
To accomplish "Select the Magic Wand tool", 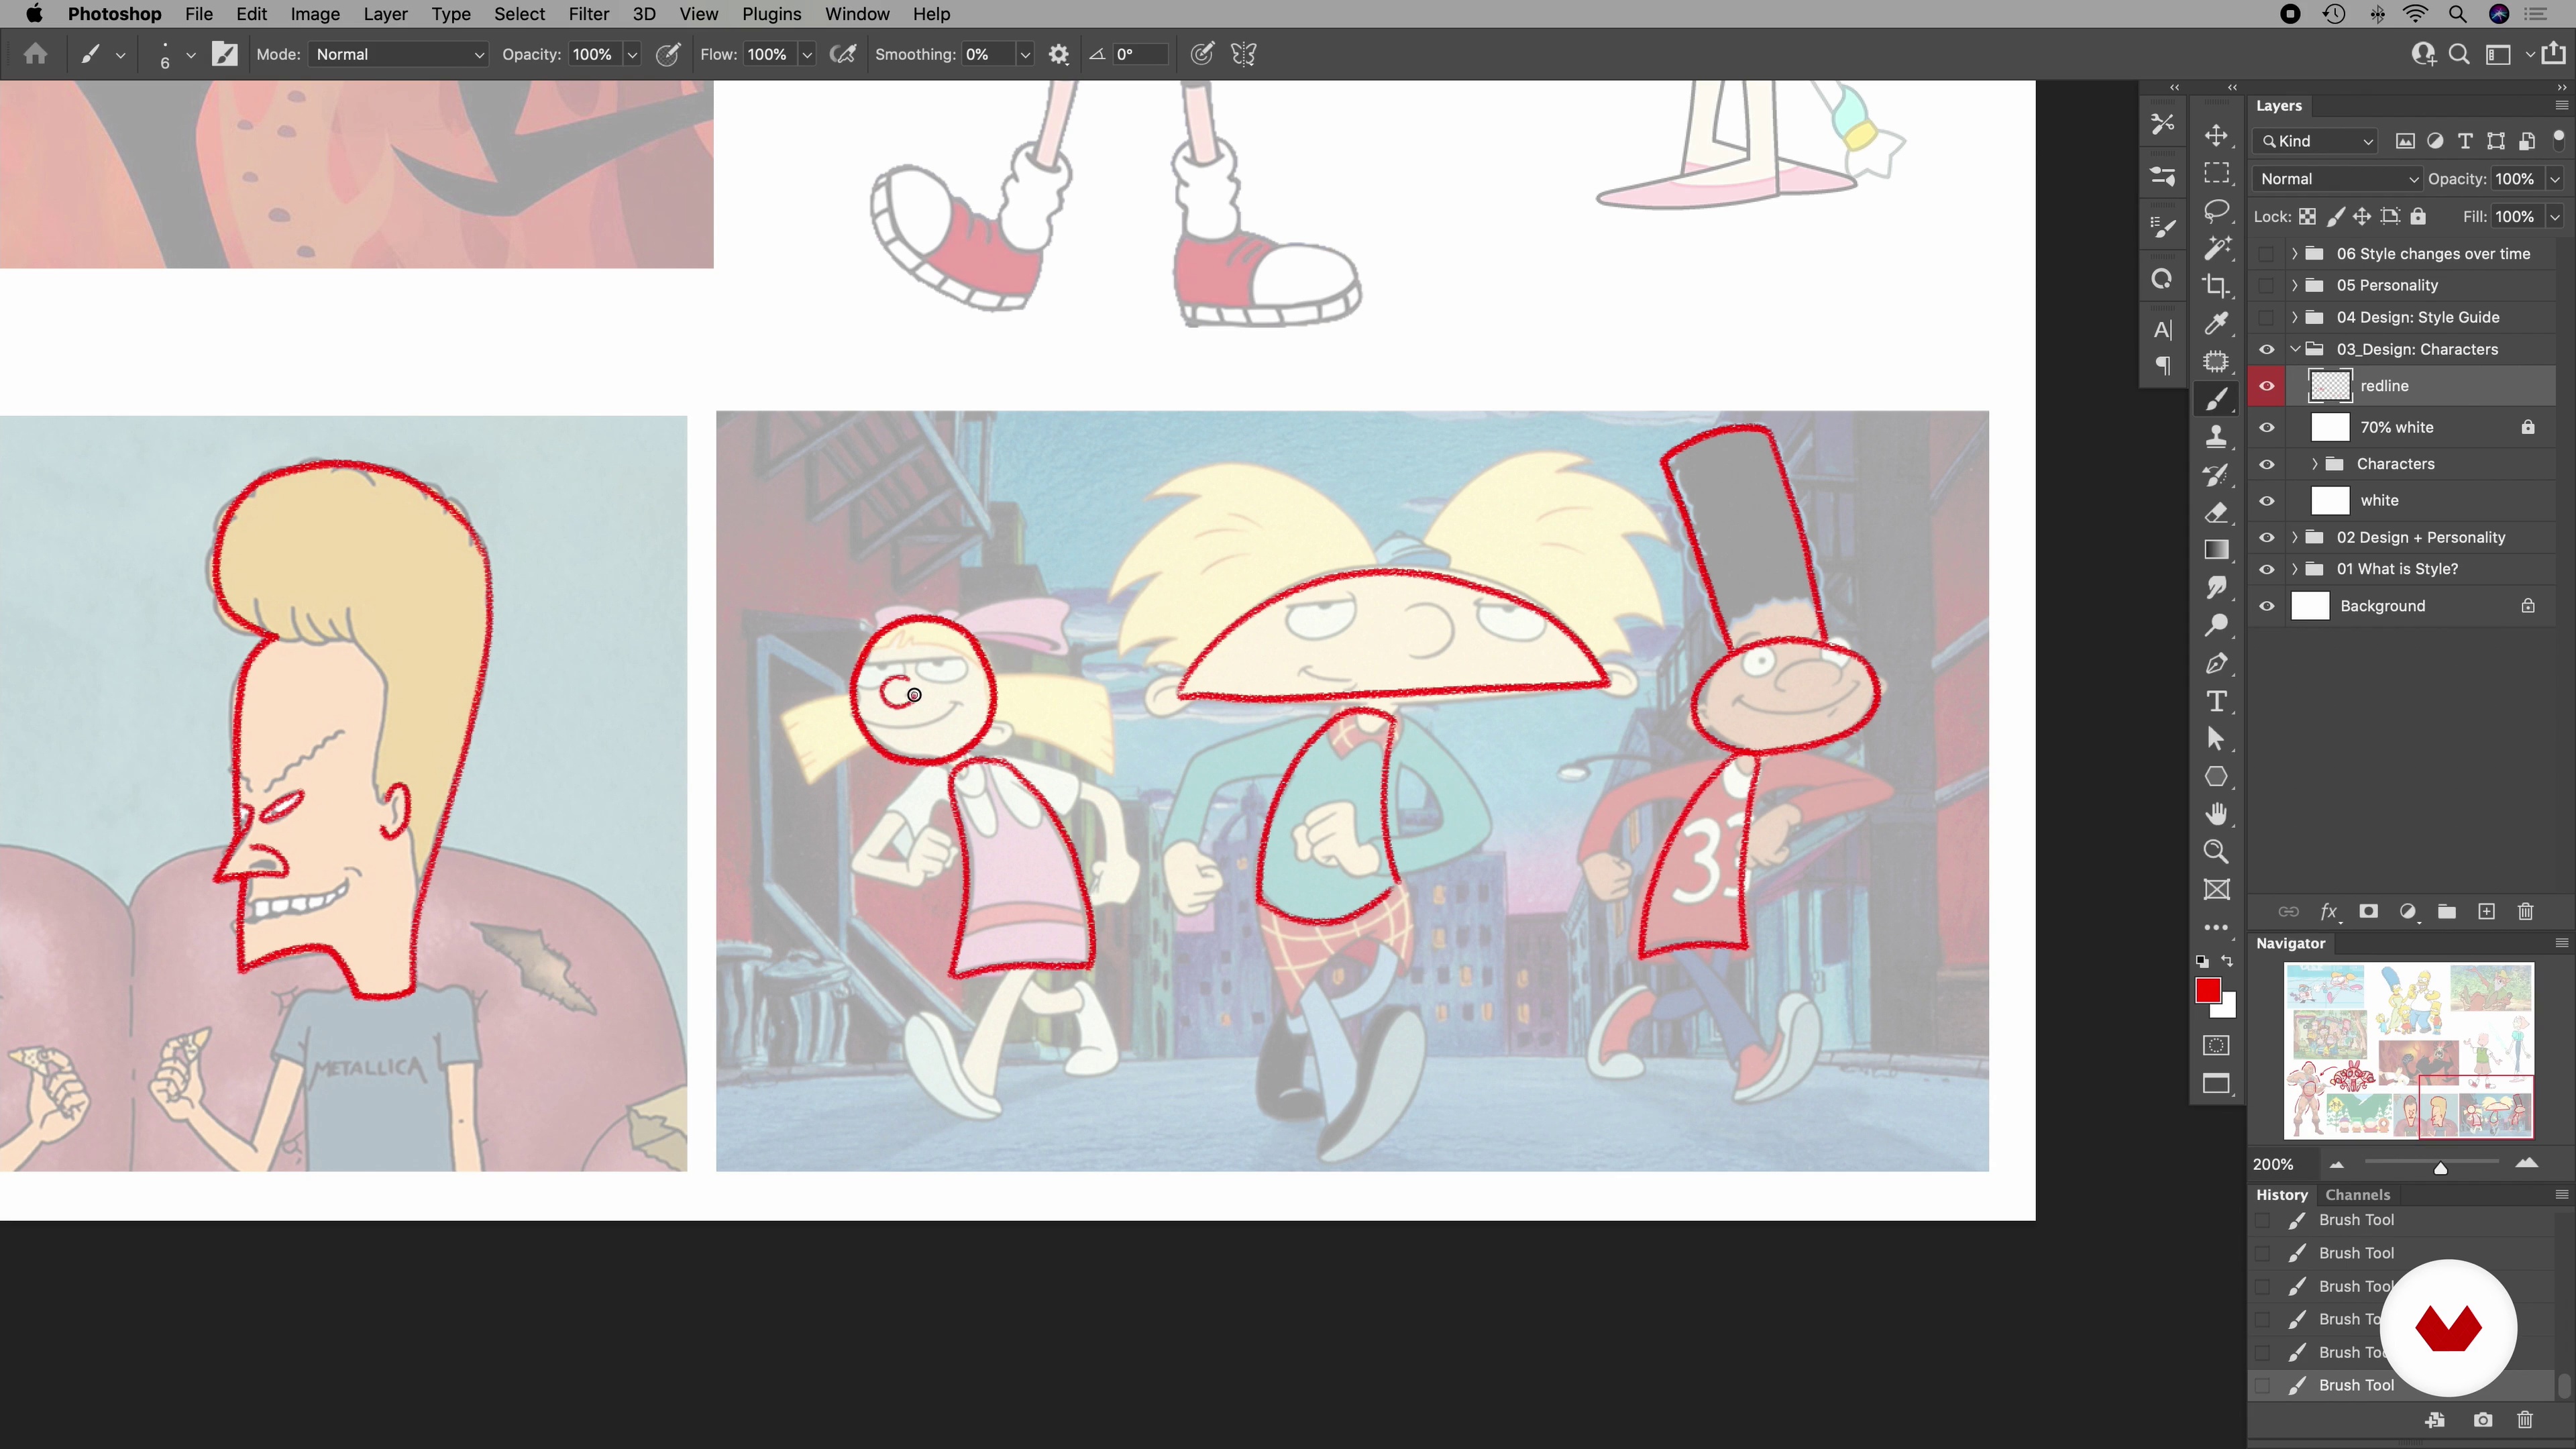I will (x=2216, y=248).
